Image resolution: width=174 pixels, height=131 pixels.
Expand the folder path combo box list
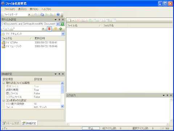pos(58,24)
